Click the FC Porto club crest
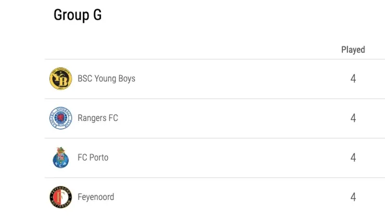 click(60, 158)
